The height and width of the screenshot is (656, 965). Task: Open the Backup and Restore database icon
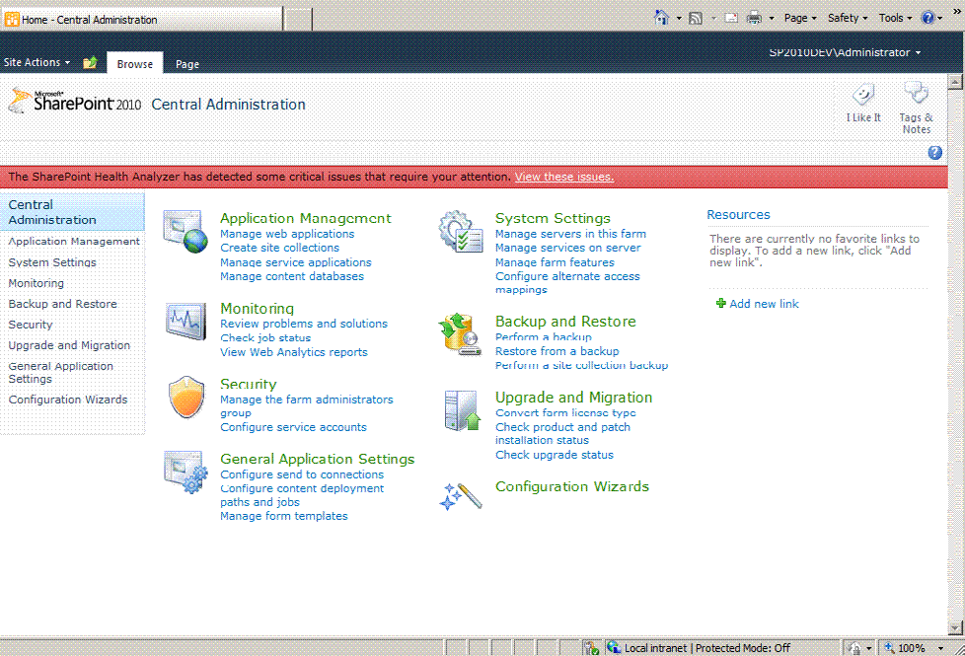coord(459,334)
